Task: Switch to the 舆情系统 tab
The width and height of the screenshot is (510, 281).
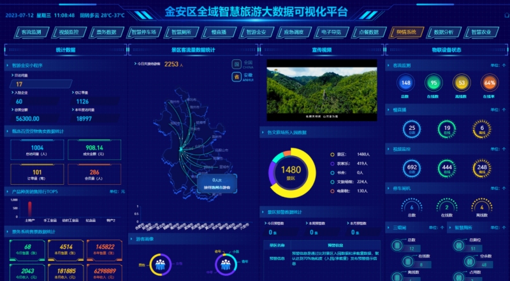Action: click(x=406, y=32)
